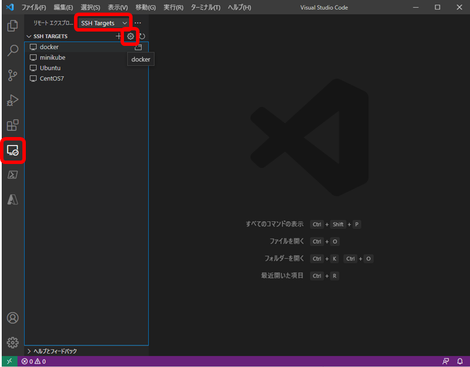
Task: Connect to docker host in new window
Action: coord(138,47)
